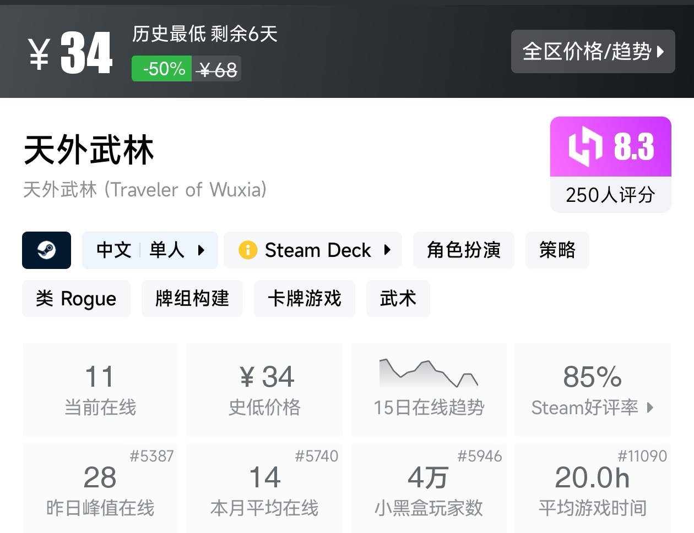
Task: Select the 策略 tag
Action: point(557,250)
